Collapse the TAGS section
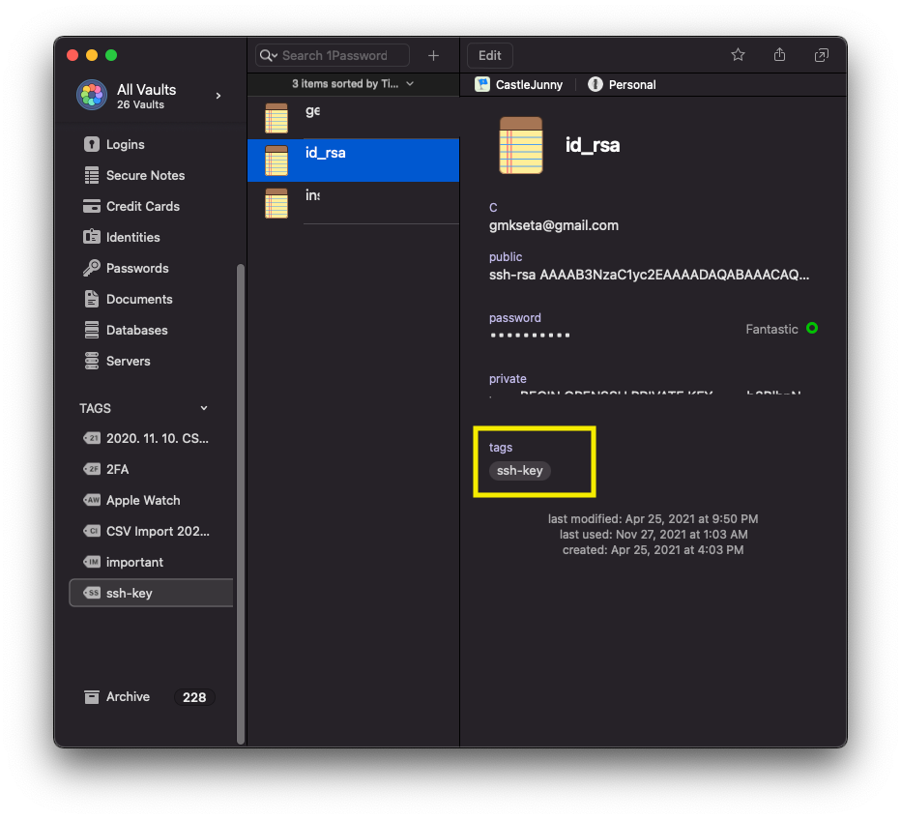Screen dimensions: 901x819 click(204, 408)
